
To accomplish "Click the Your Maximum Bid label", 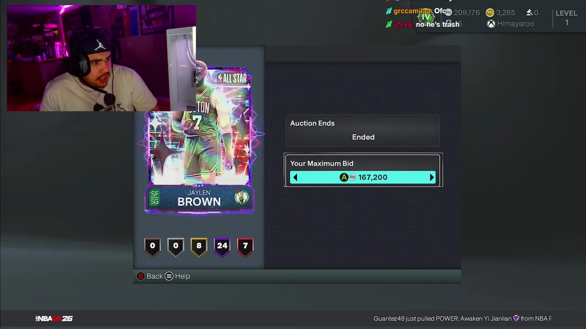I will tap(321, 164).
